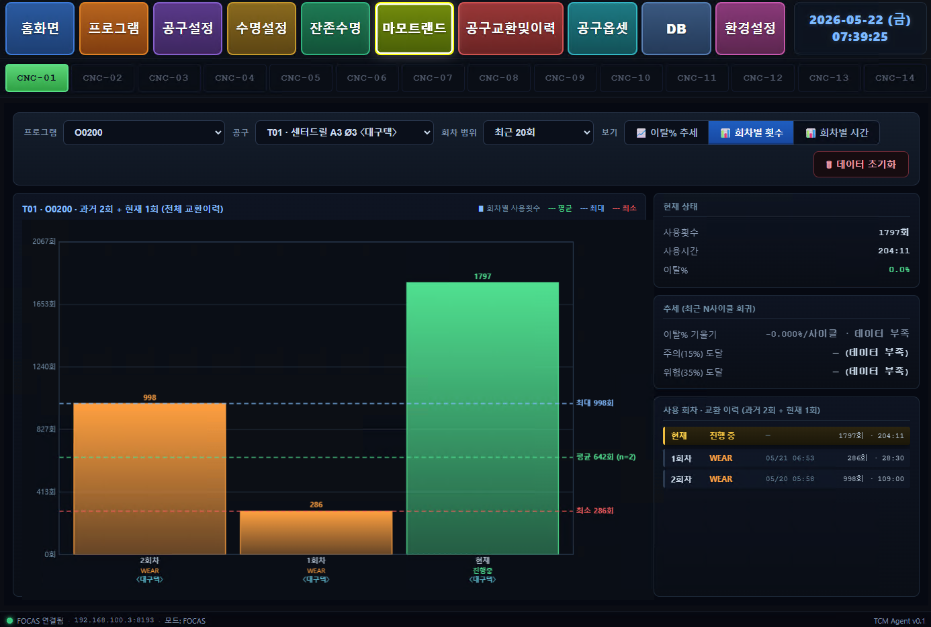Open 공구교환및이력 tool change history
The width and height of the screenshot is (931, 627).
pyautogui.click(x=511, y=28)
